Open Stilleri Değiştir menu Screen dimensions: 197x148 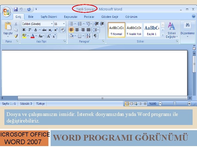pos(172,30)
